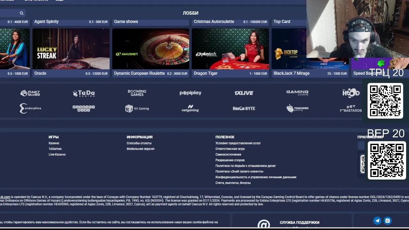Viewport: 409px width, 230px height.
Task: Click the BlackJack 7 Mirage label
Action: coord(291,73)
